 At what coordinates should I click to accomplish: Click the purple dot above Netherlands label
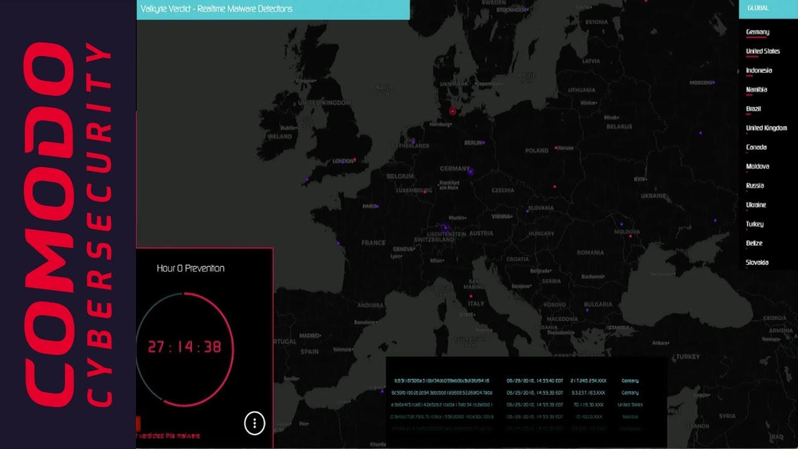point(413,142)
